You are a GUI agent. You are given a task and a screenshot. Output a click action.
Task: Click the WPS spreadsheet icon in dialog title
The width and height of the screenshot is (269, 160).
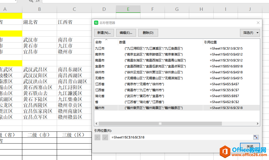point(96,23)
